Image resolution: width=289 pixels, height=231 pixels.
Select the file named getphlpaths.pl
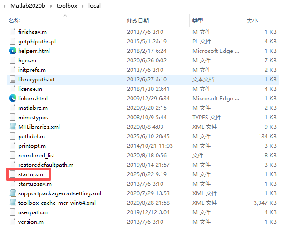[x=37, y=42]
